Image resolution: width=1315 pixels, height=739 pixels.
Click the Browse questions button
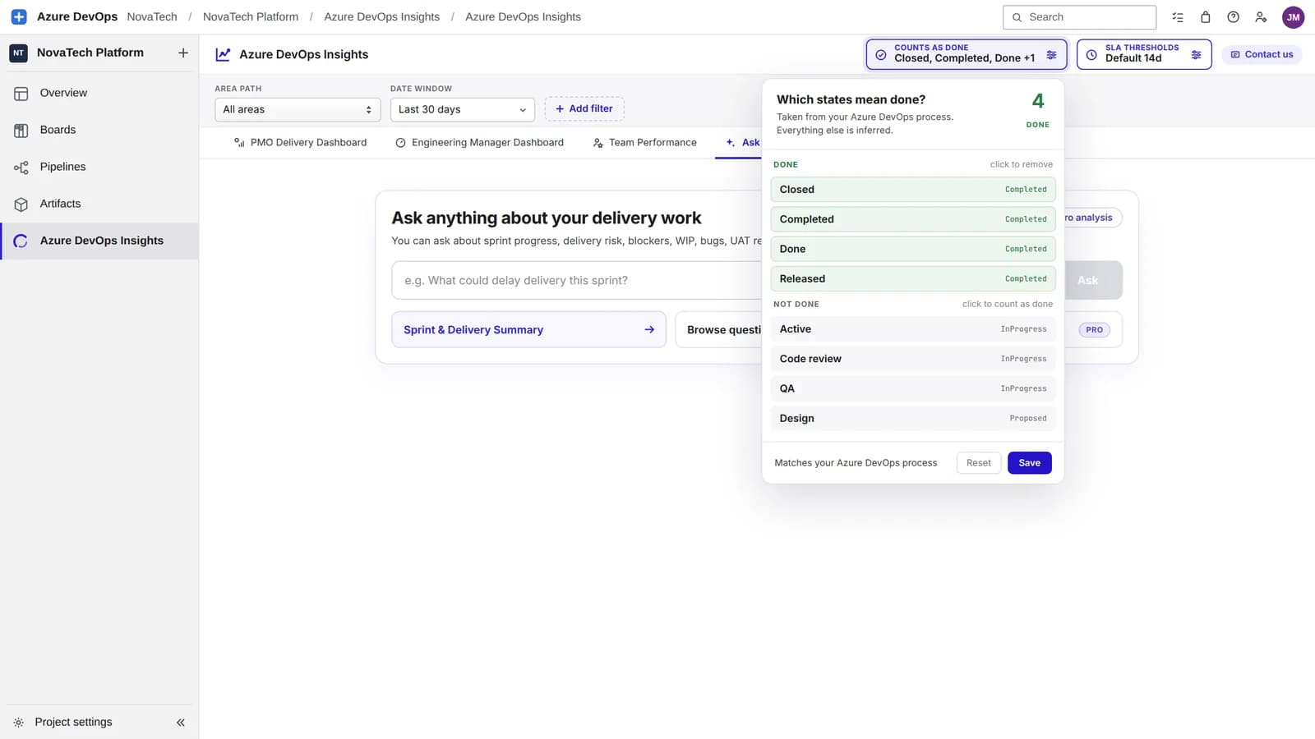[x=720, y=329]
